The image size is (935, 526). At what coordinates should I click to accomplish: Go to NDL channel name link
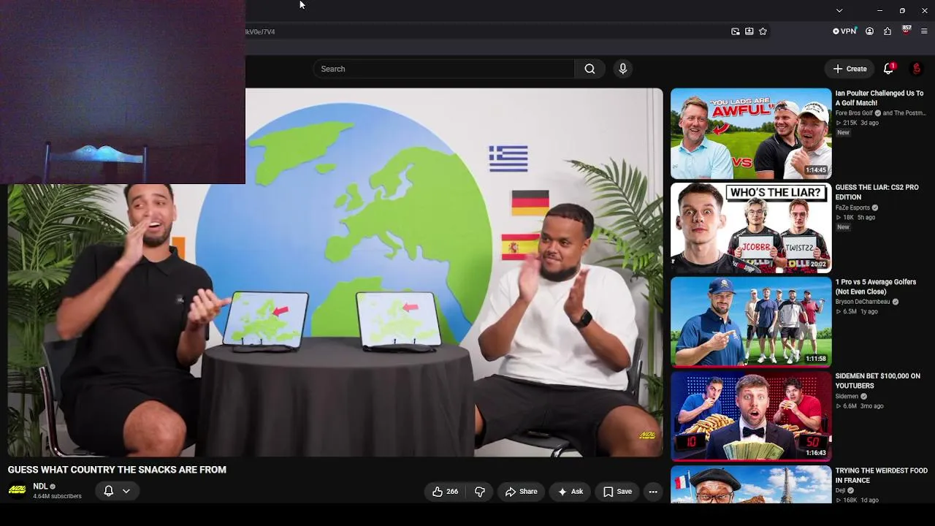[x=40, y=487]
